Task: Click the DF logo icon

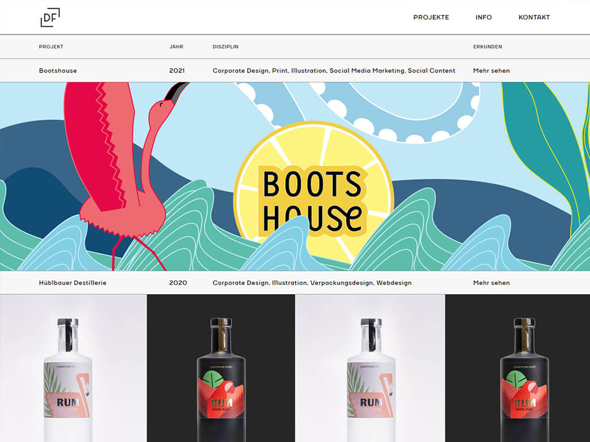Action: click(50, 17)
